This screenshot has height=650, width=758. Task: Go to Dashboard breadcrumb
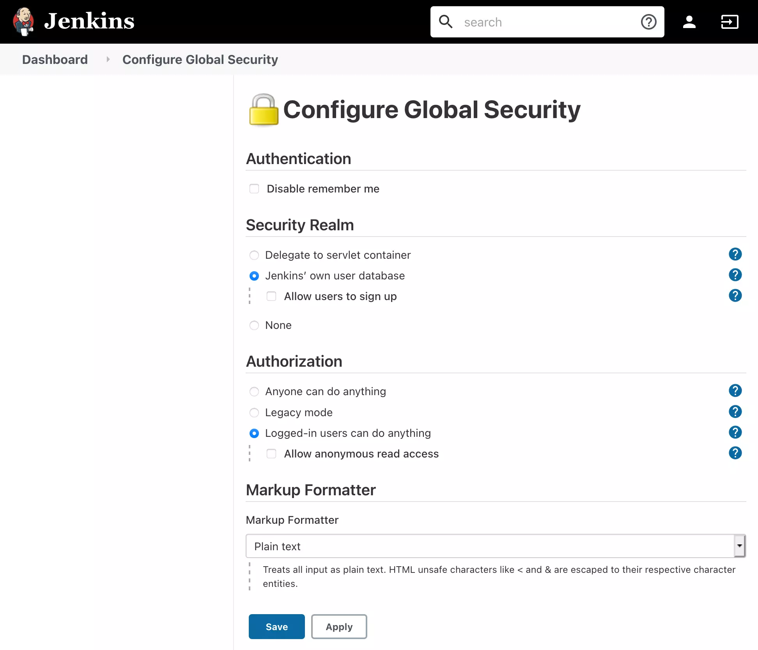55,59
